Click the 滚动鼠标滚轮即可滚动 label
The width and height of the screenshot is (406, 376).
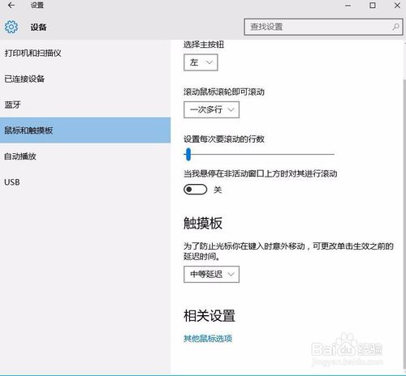(224, 92)
